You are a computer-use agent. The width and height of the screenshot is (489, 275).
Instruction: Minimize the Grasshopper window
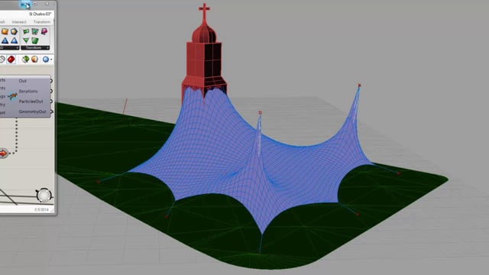tap(25, 4)
